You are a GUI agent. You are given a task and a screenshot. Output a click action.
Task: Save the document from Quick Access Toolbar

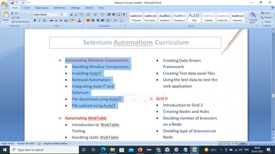tap(12, 3)
